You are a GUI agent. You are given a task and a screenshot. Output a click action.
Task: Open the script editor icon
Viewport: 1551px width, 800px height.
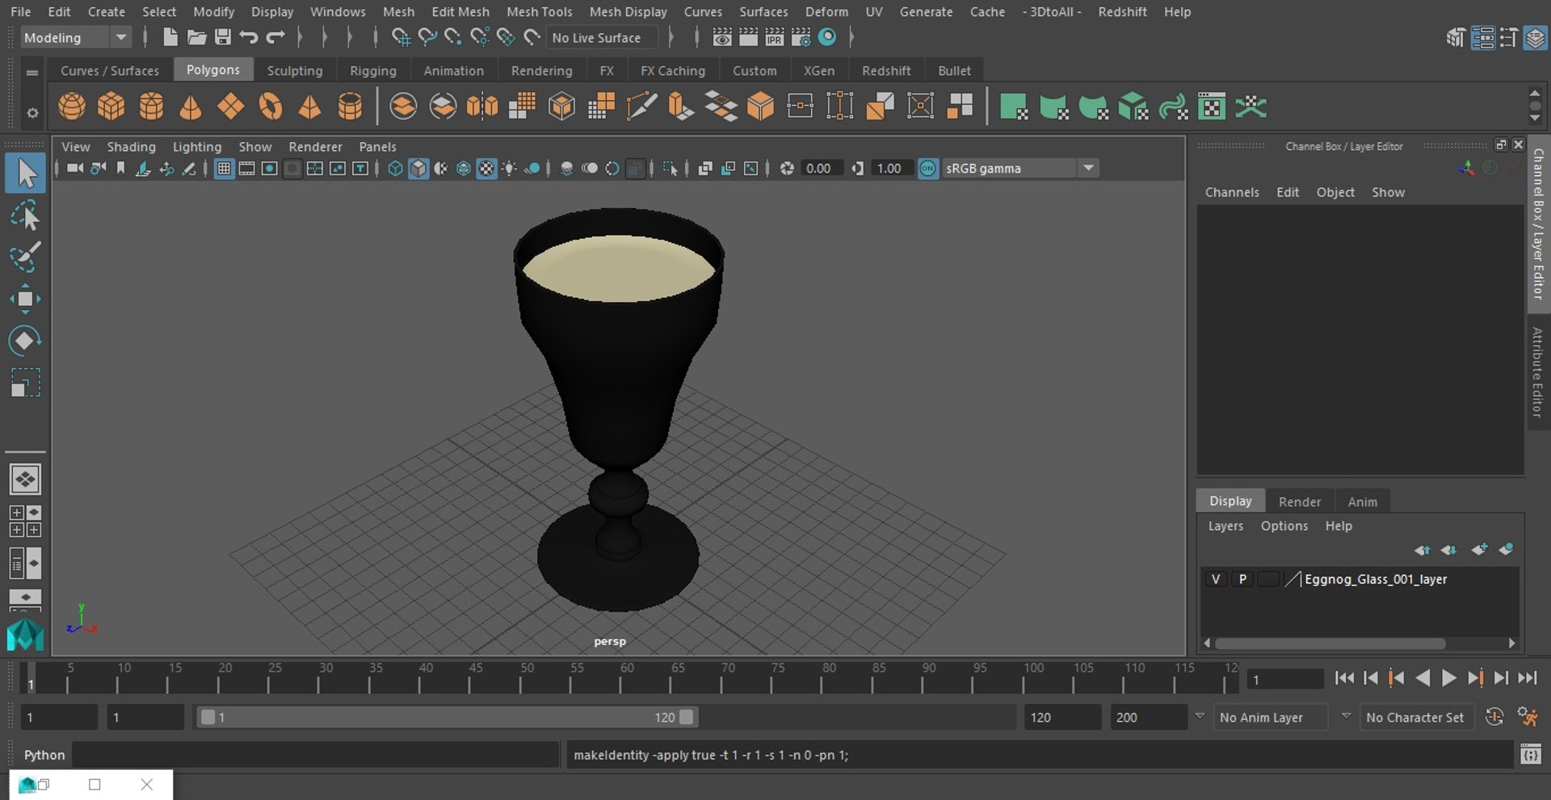[1530, 755]
